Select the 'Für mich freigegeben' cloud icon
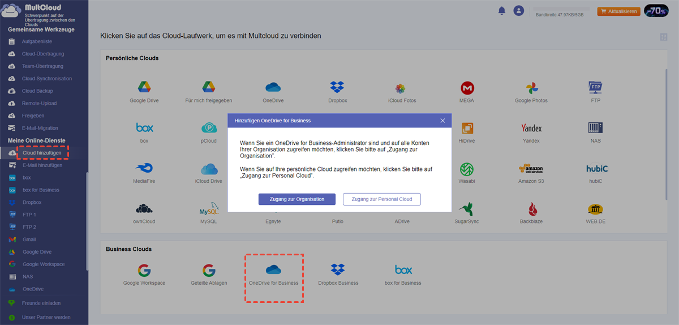679x325 pixels. pos(209,92)
